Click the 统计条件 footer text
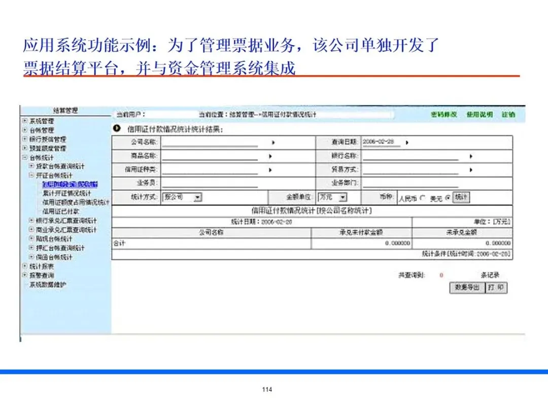This screenshot has width=548, height=411. tap(466, 254)
